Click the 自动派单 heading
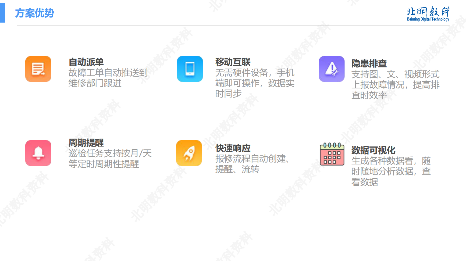 pos(86,62)
